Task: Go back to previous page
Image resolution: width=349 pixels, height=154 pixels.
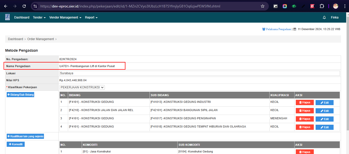Action: coord(6,6)
